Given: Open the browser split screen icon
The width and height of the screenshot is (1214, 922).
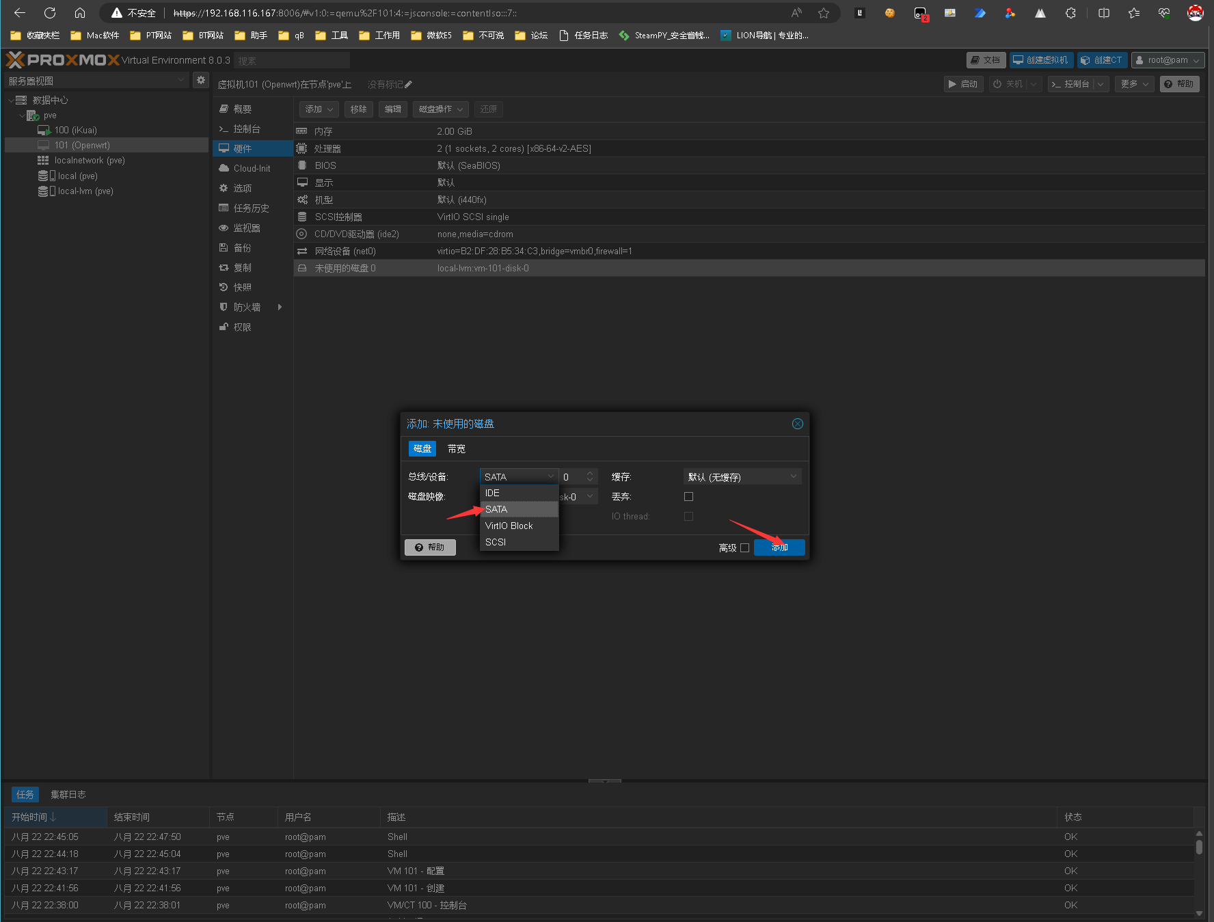Looking at the screenshot, I should point(1103,13).
